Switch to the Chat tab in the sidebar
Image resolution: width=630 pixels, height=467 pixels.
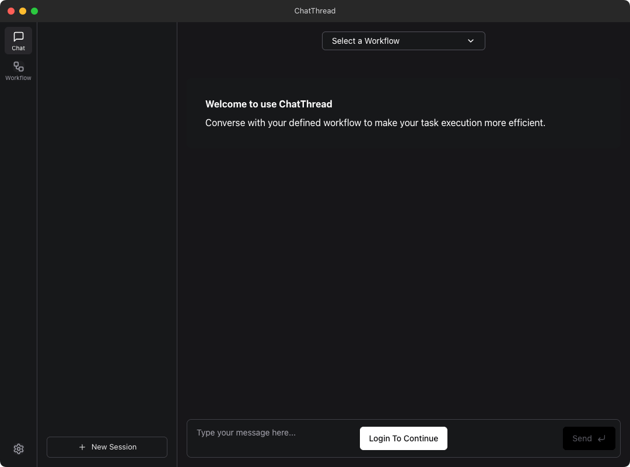coord(18,40)
